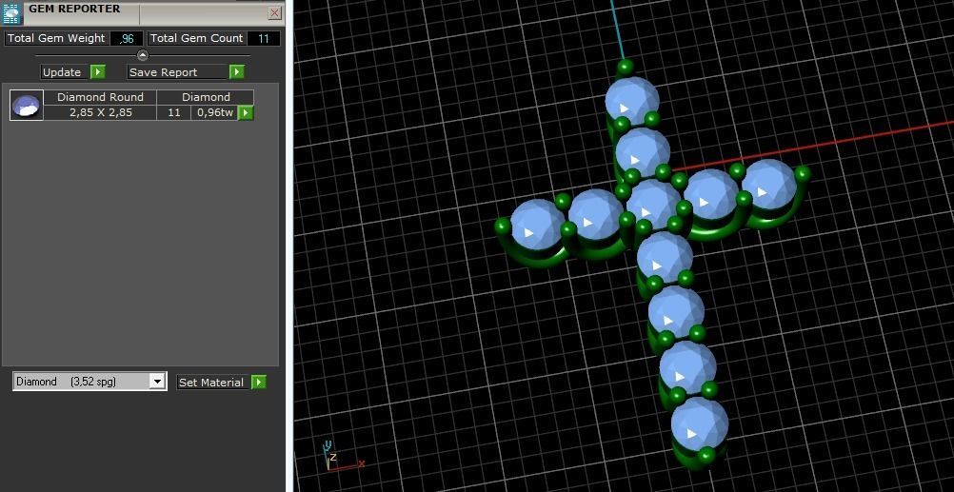
Task: Open the Diamond (3,52 spg) material dropdown
Action: 158,382
